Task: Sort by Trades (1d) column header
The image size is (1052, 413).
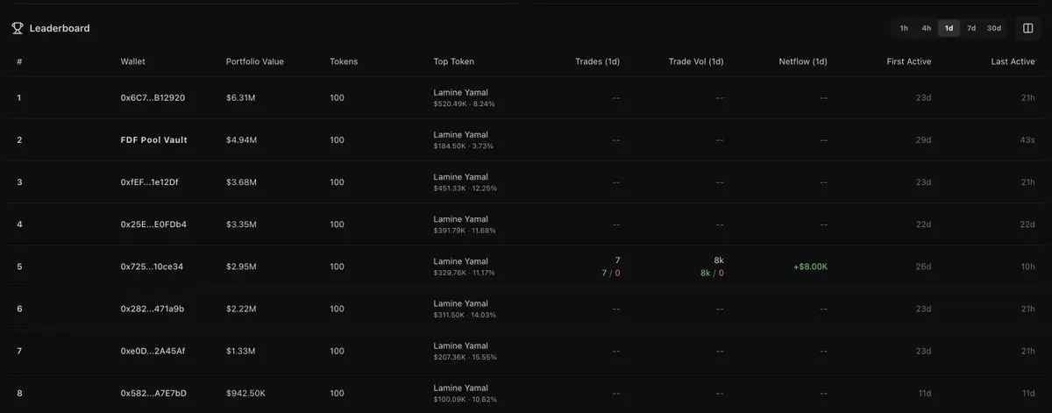Action: [x=598, y=61]
